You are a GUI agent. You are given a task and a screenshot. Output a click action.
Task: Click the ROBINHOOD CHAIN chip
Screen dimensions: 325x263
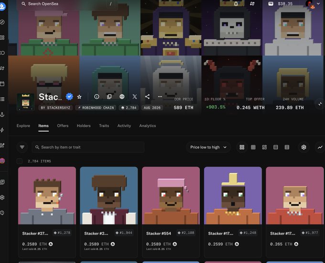click(x=96, y=108)
